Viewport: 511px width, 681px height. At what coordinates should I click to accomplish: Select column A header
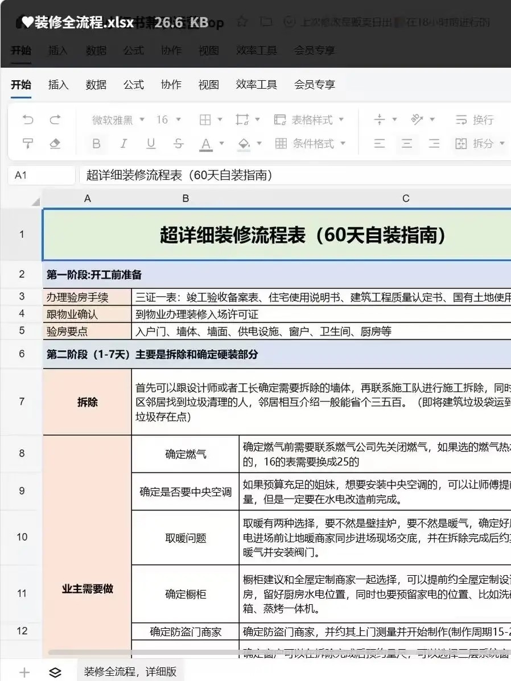(x=88, y=198)
